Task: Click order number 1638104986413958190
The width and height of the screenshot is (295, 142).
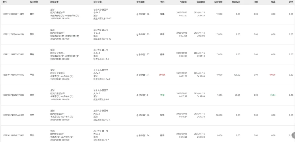Action: tap(13, 75)
